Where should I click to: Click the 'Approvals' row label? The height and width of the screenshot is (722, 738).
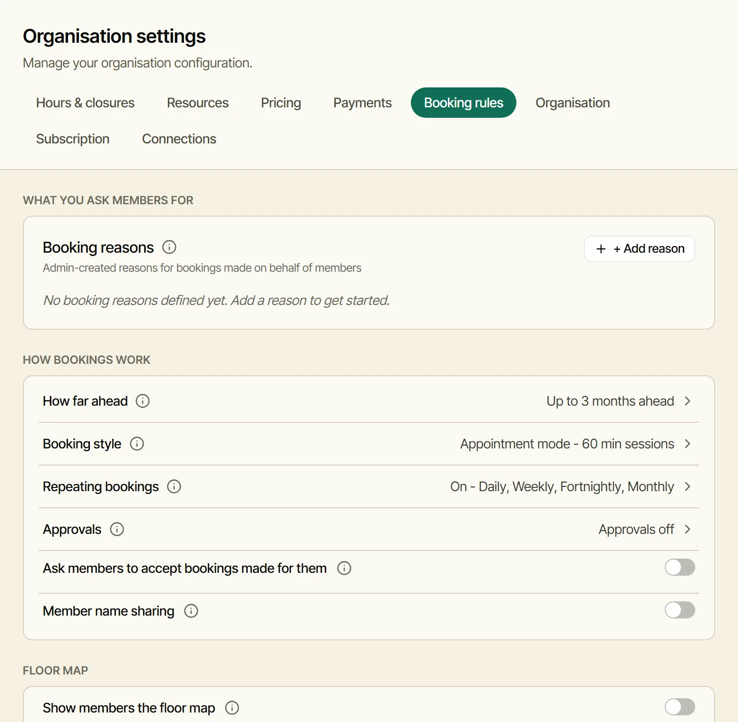72,529
